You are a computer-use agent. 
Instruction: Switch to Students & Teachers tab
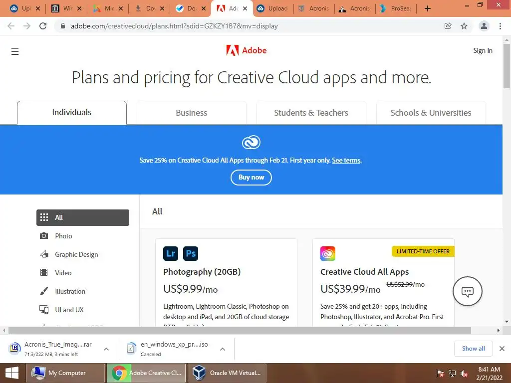[x=311, y=113]
